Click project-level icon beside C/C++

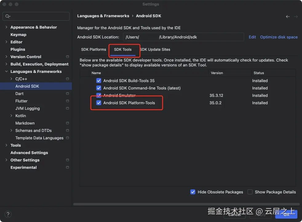tap(67, 79)
